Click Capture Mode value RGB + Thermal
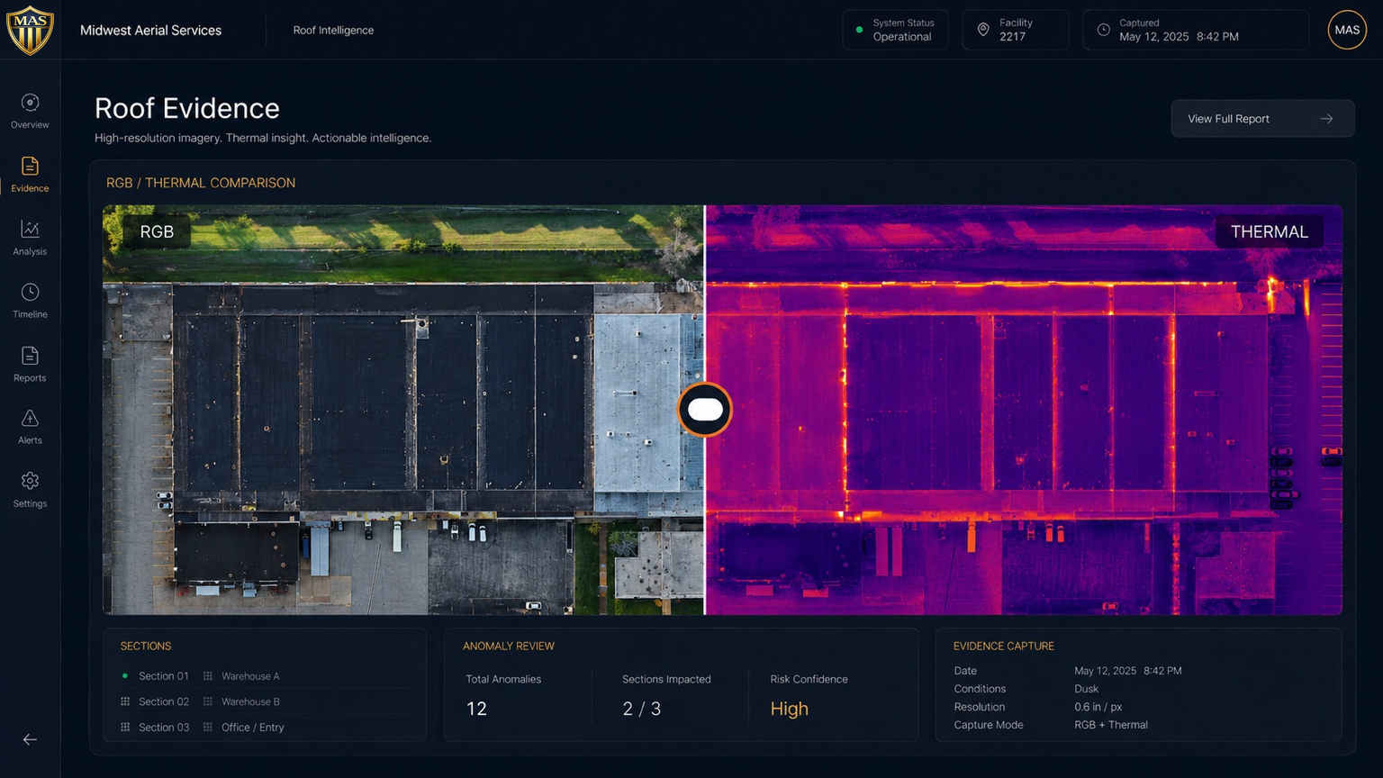The width and height of the screenshot is (1383, 778). click(1111, 725)
